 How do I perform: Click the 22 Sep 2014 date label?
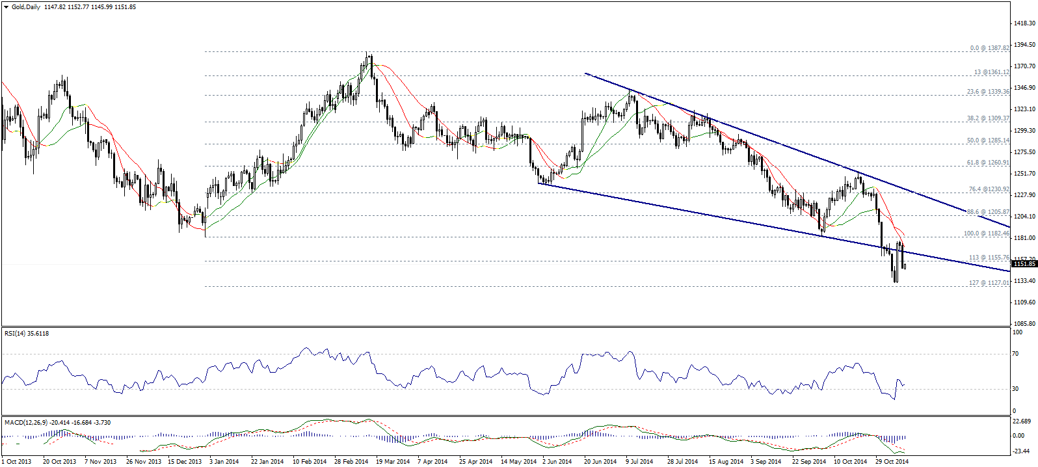pos(808,462)
